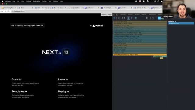Select the small ForwardRef bar below the highlighted row
The image size is (195, 110).
tap(158, 57)
